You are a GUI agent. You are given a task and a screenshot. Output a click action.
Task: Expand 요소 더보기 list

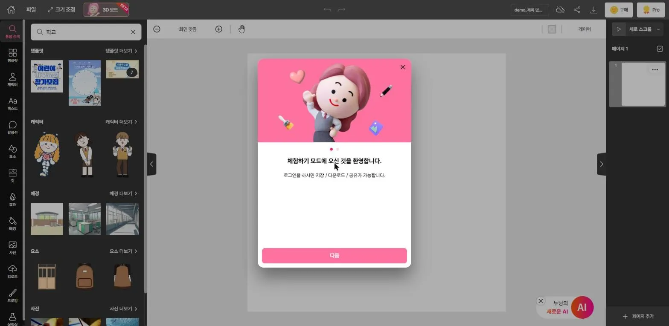pos(123,251)
